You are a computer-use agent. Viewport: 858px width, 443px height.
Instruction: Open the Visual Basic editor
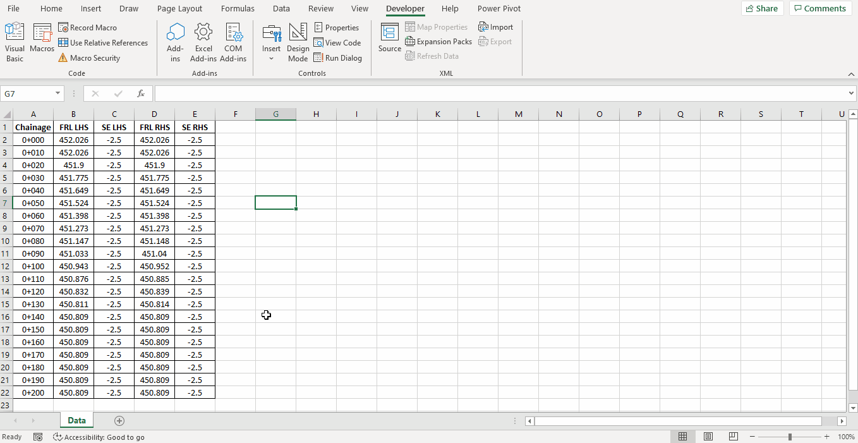pos(15,42)
